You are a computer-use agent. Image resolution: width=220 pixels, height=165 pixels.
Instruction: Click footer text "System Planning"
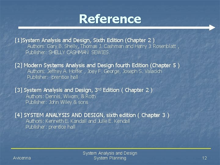(110, 158)
